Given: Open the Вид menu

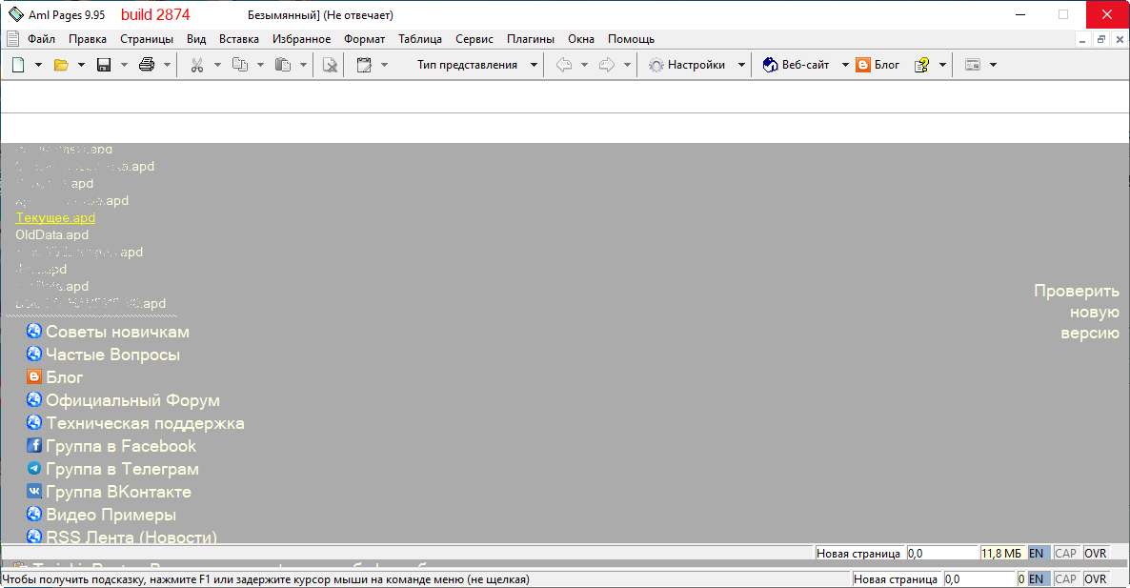Looking at the screenshot, I should (196, 39).
